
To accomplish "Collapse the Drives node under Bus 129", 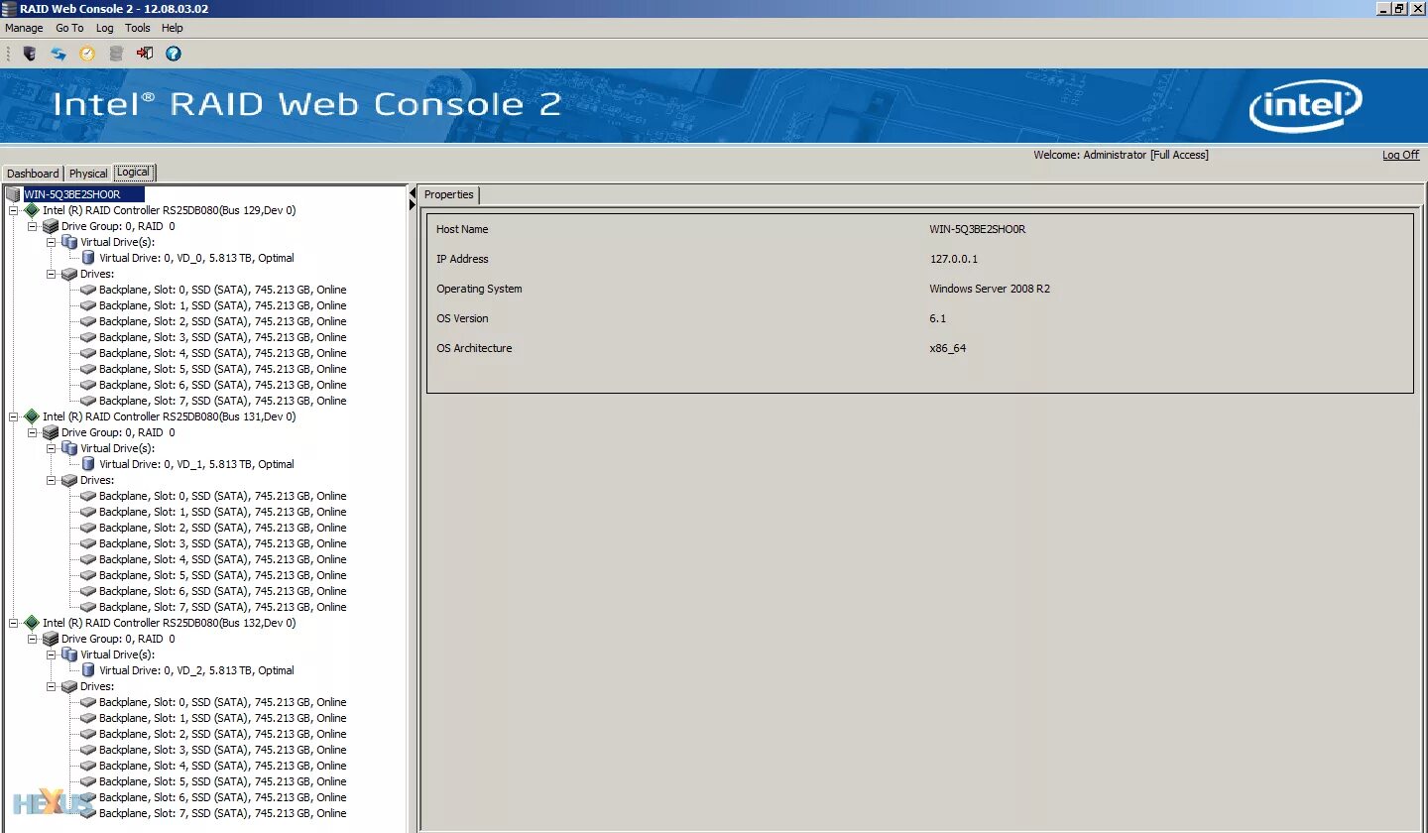I will pyautogui.click(x=52, y=274).
